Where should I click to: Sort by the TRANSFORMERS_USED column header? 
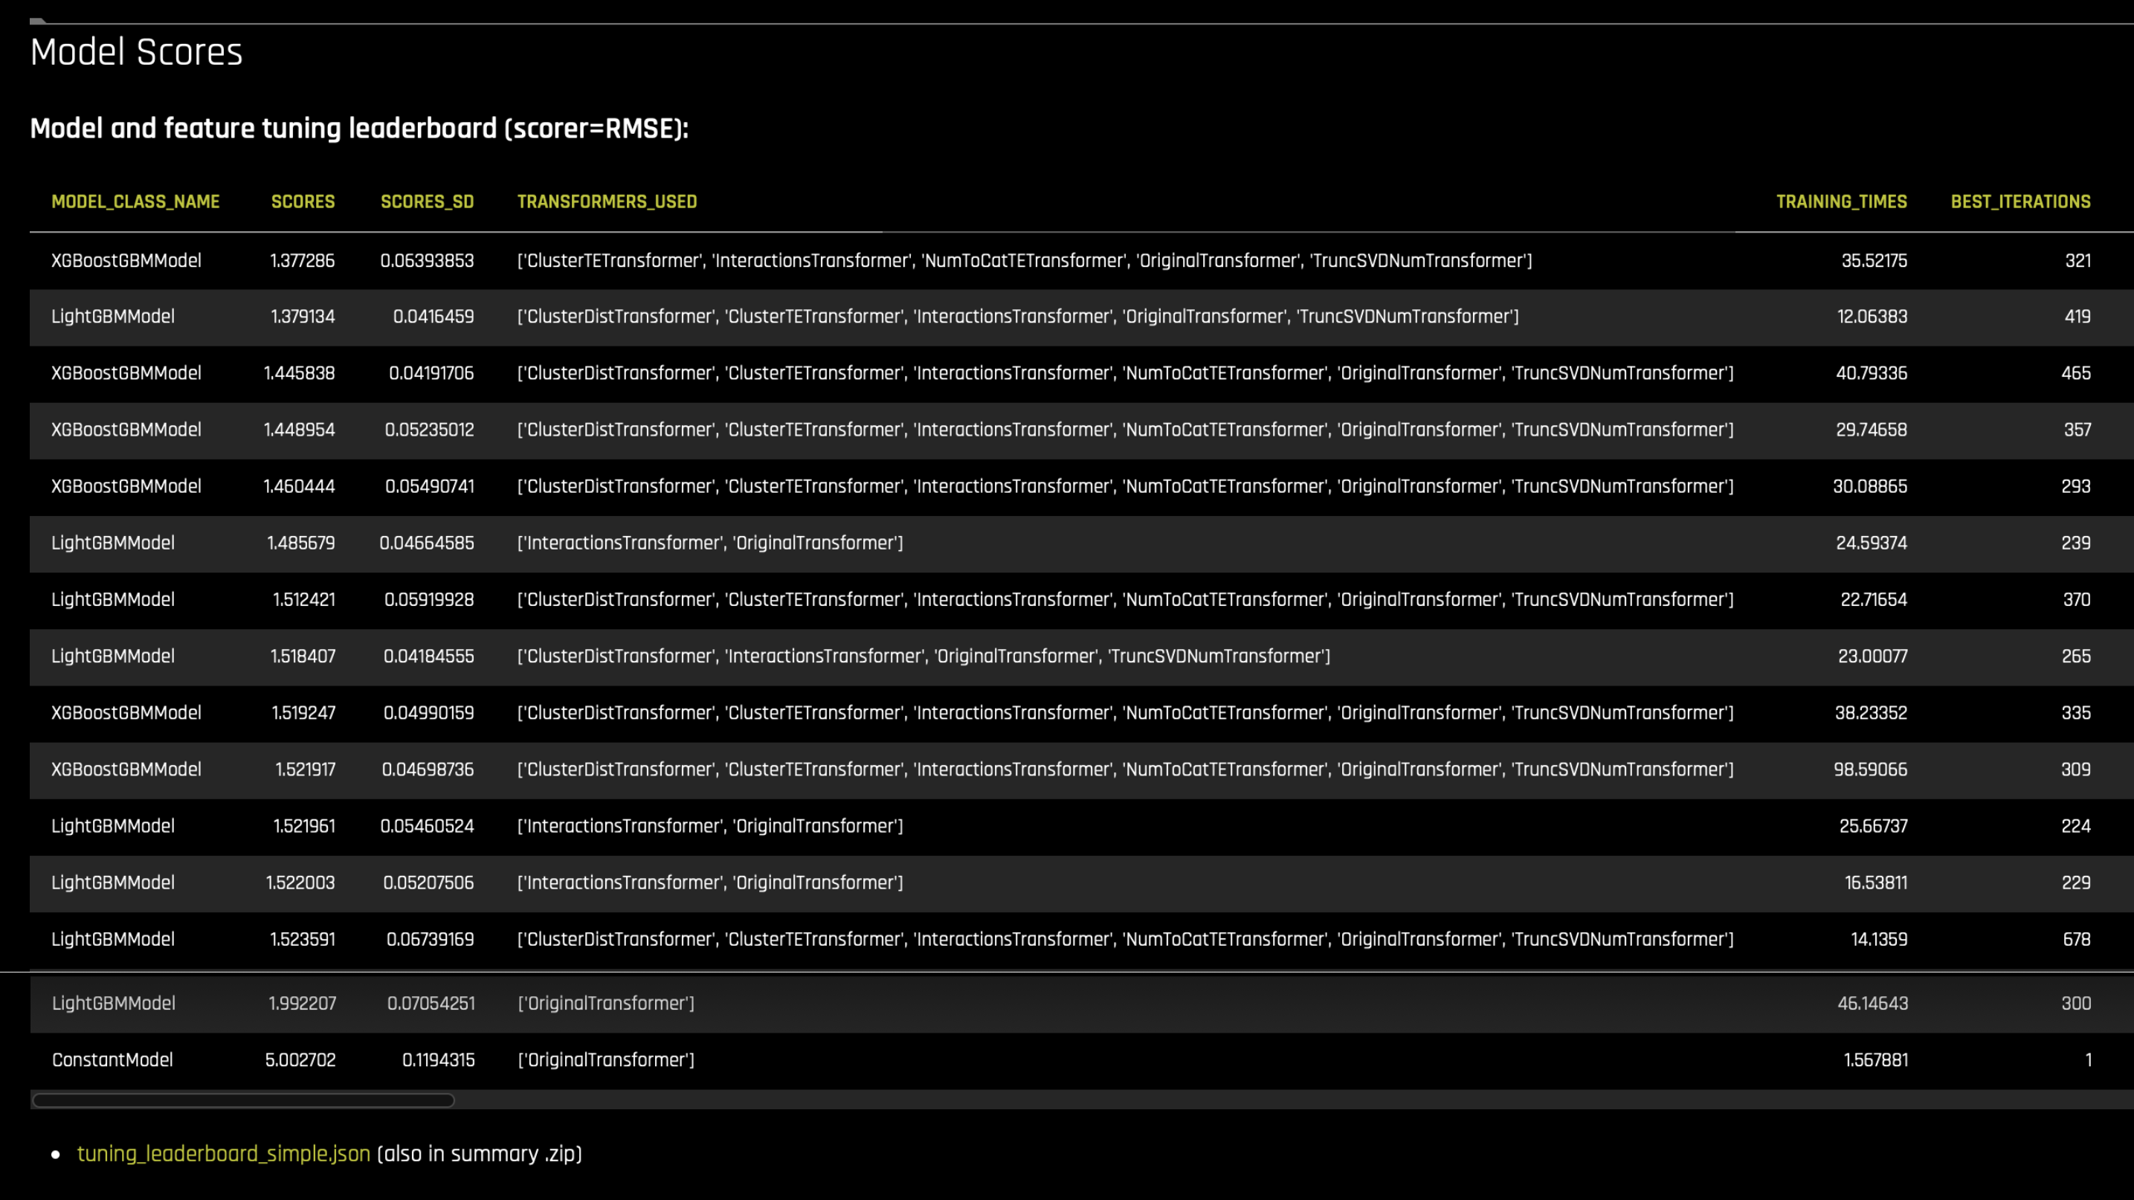point(607,201)
